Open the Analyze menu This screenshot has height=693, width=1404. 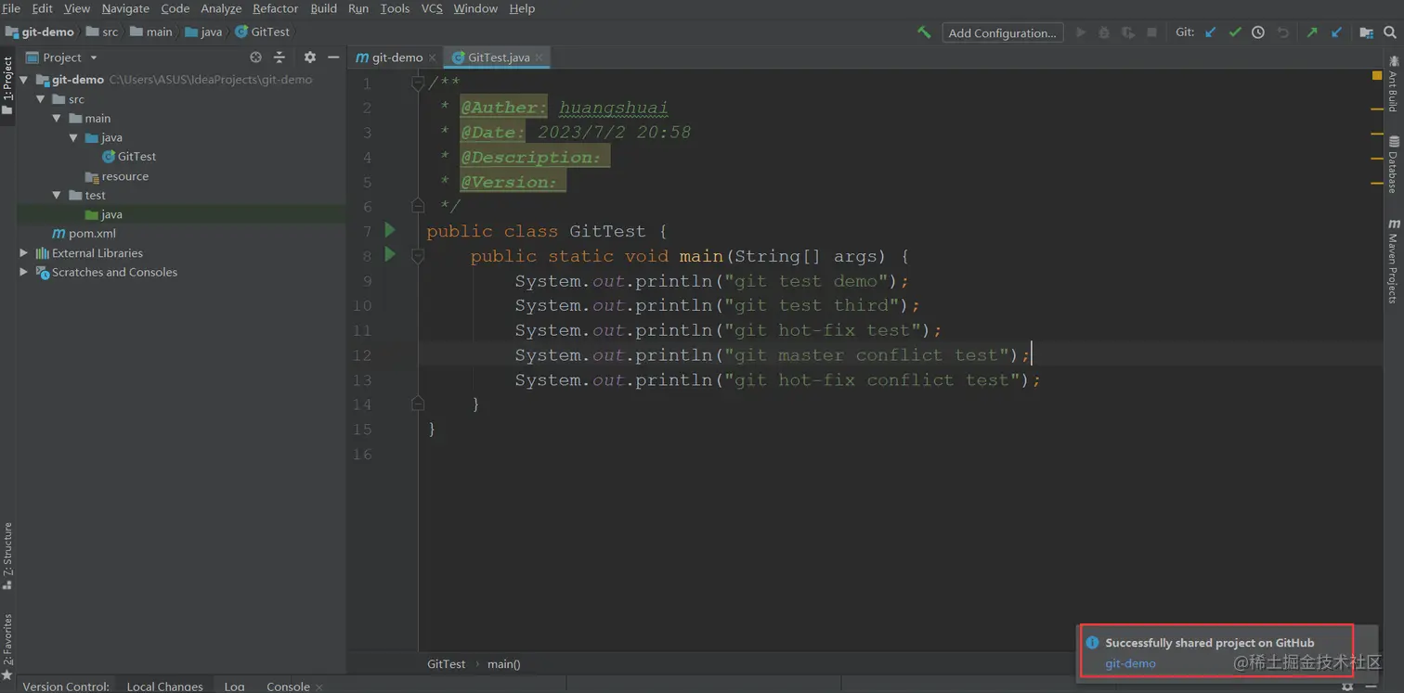tap(221, 8)
